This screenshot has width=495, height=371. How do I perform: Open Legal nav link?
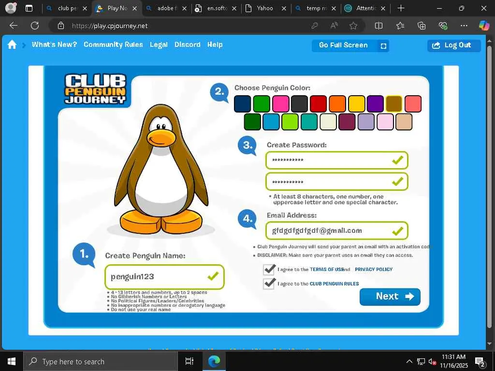tap(159, 45)
